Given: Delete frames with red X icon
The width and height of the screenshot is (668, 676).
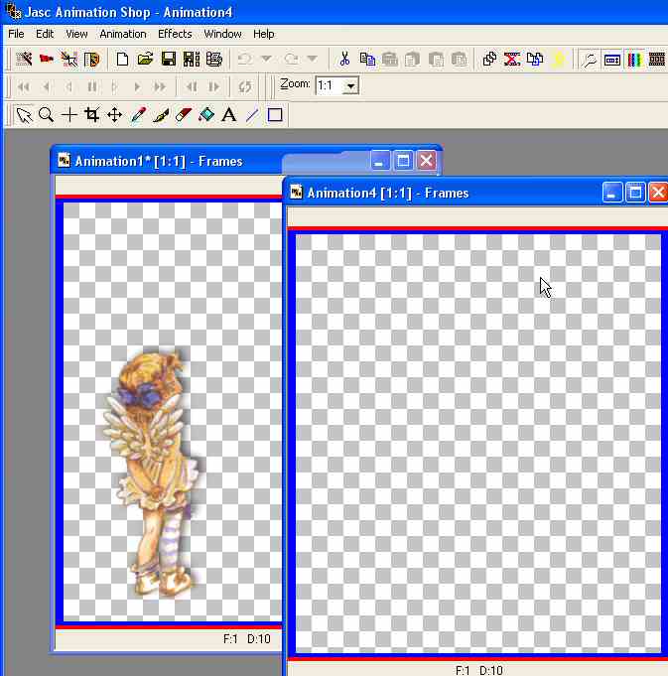Looking at the screenshot, I should coord(512,59).
